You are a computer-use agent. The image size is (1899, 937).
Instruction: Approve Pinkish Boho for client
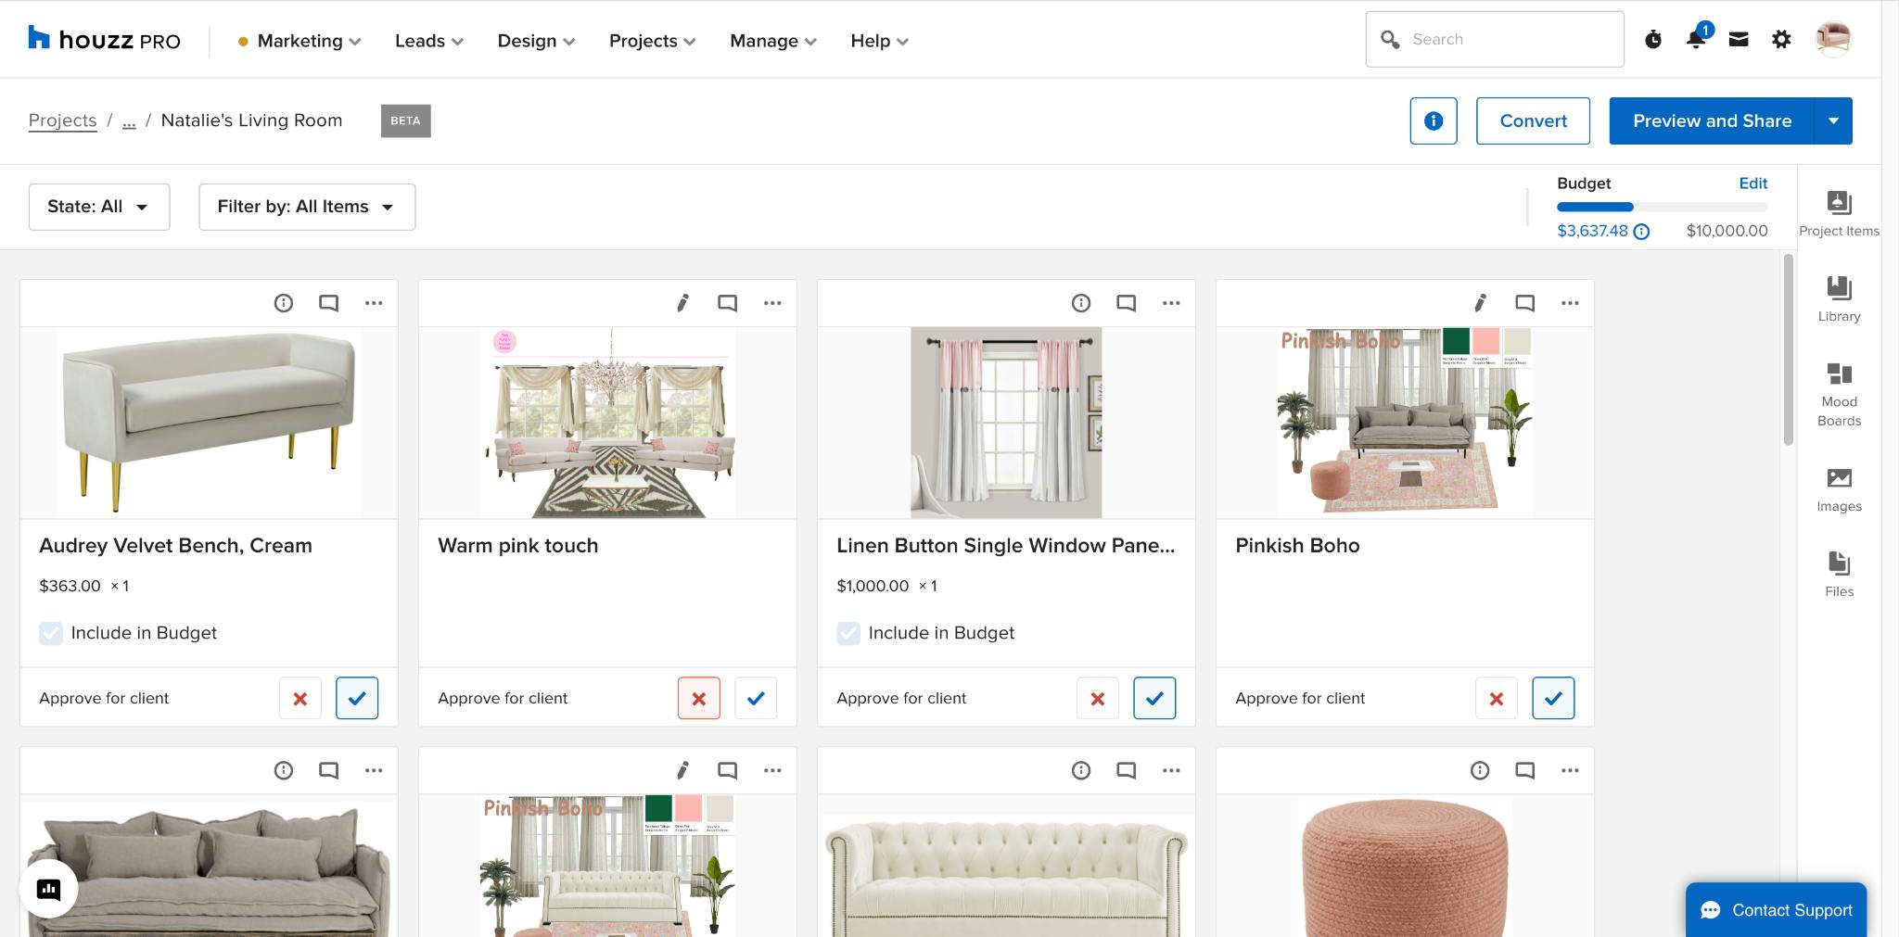[x=1553, y=699]
